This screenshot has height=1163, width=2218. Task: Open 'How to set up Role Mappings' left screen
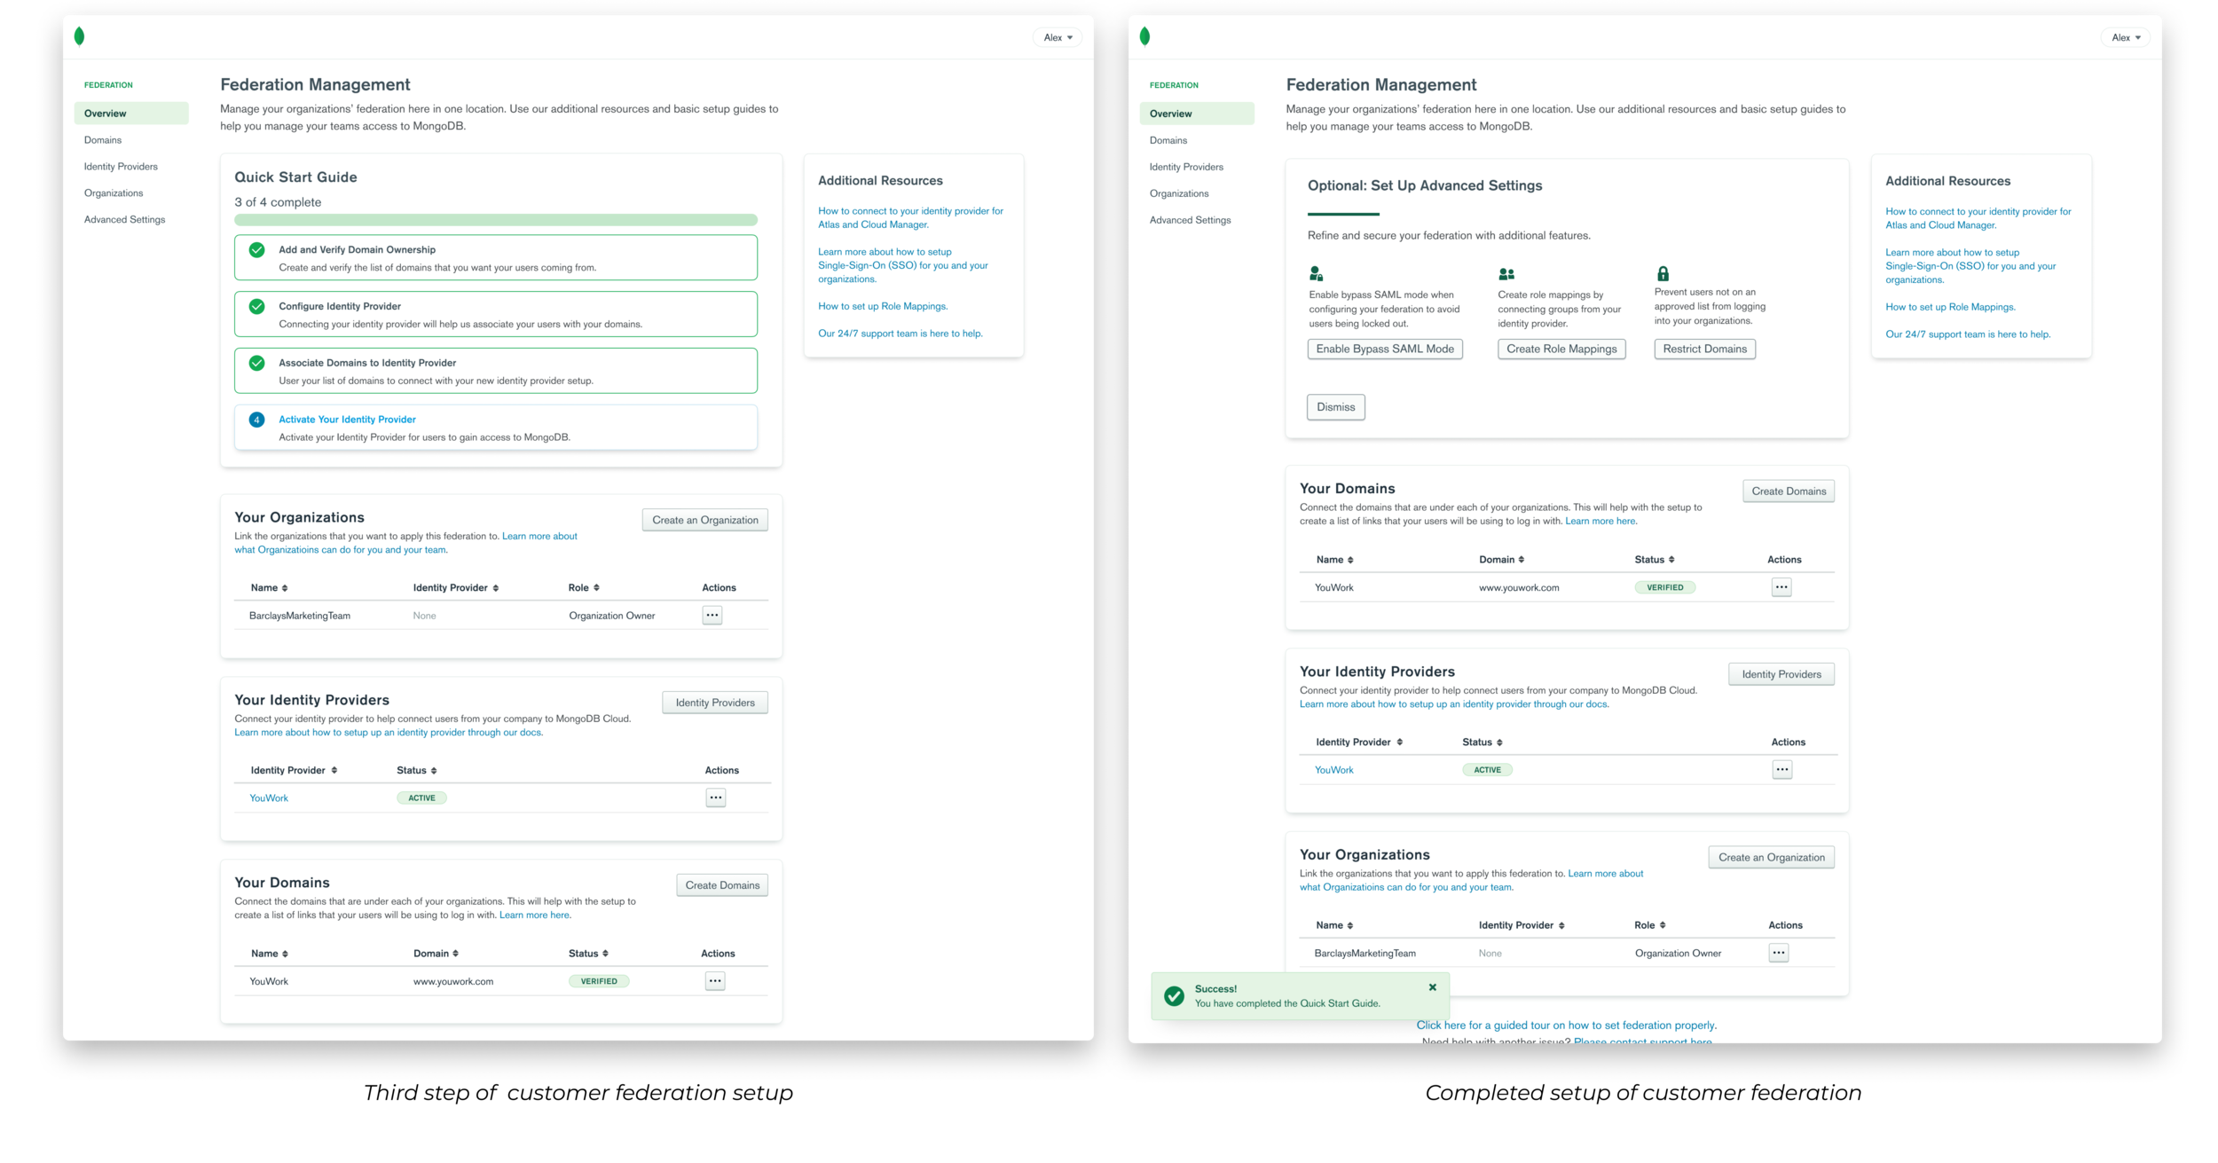[x=883, y=307]
